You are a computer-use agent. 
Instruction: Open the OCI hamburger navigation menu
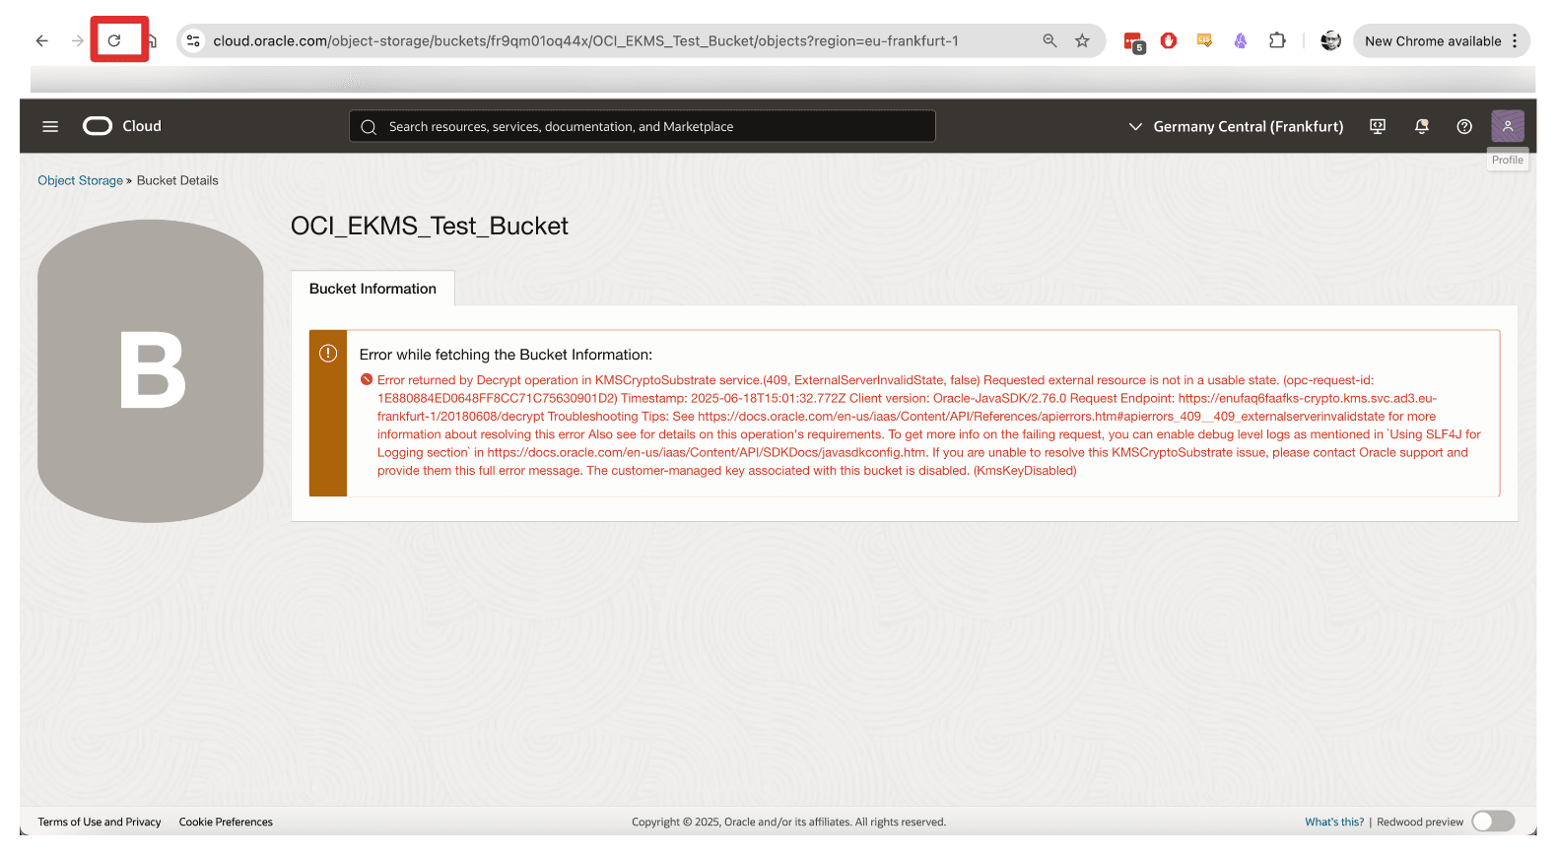(x=50, y=126)
